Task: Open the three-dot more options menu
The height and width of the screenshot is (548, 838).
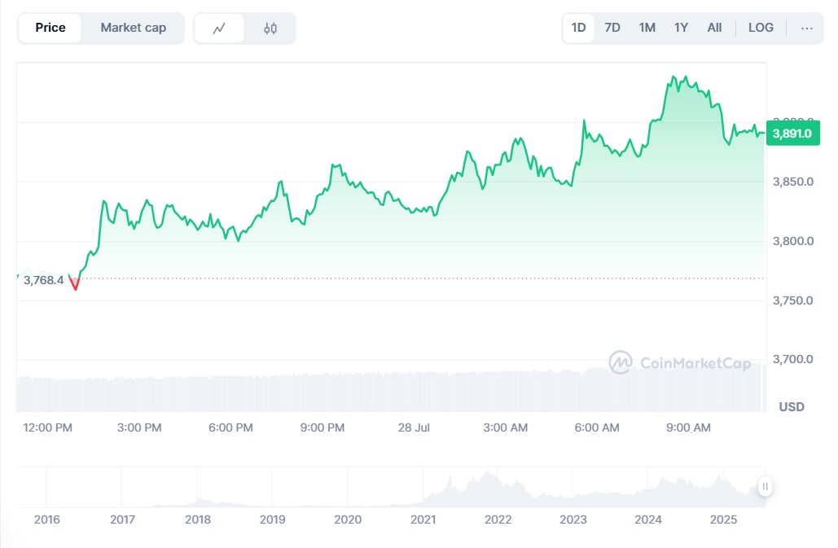Action: point(806,28)
